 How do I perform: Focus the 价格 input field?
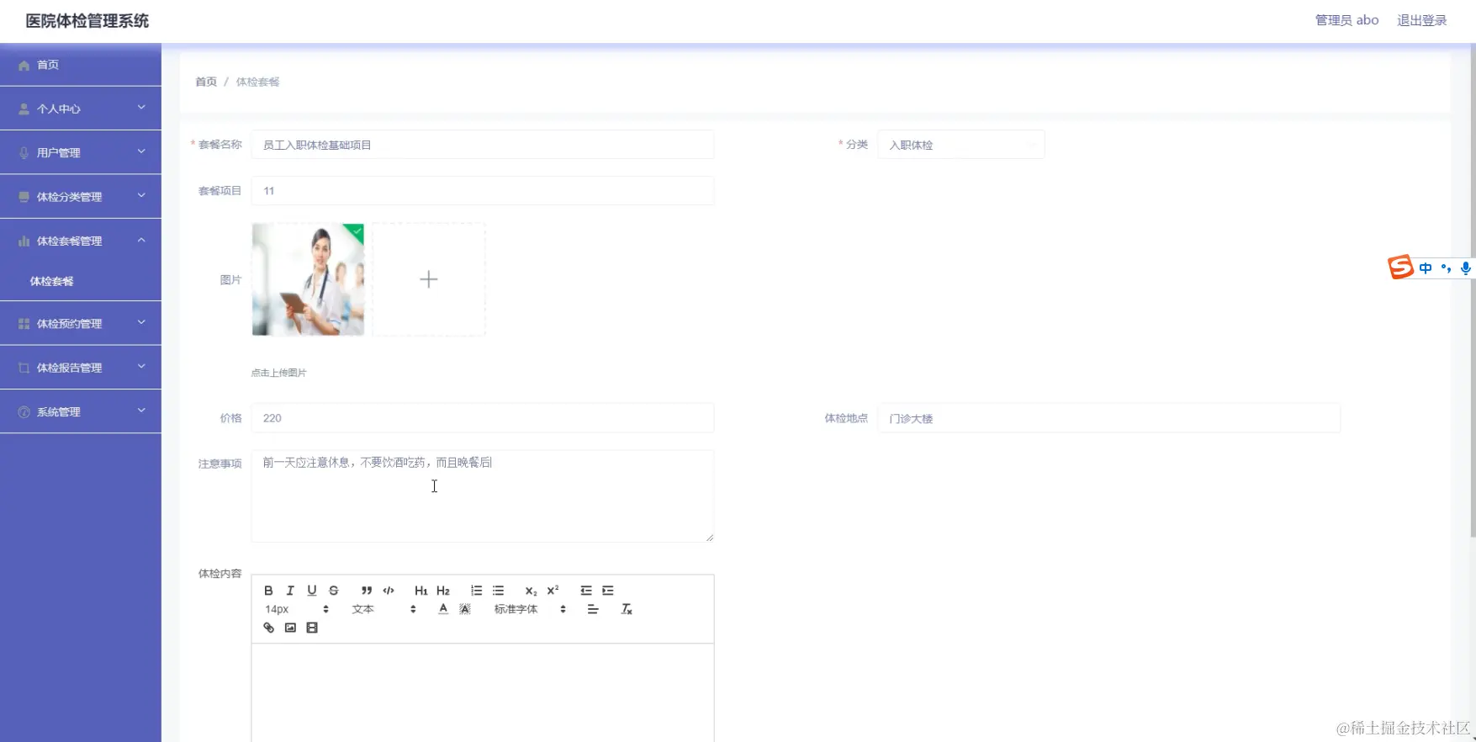click(x=483, y=418)
